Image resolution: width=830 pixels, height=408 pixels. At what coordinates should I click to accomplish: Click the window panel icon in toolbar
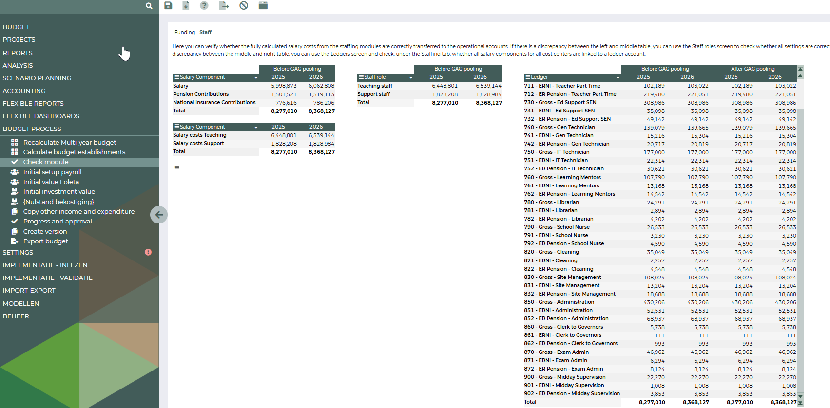263,5
